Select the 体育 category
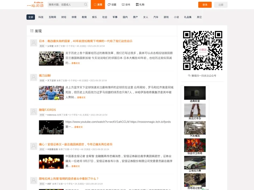Screen dimensions: 254x190 (74, 17)
